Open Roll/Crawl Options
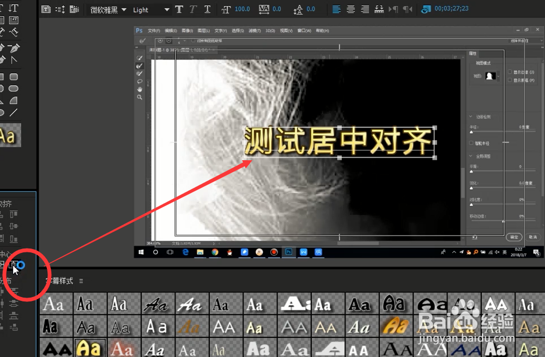The width and height of the screenshot is (545, 357). tap(60, 9)
